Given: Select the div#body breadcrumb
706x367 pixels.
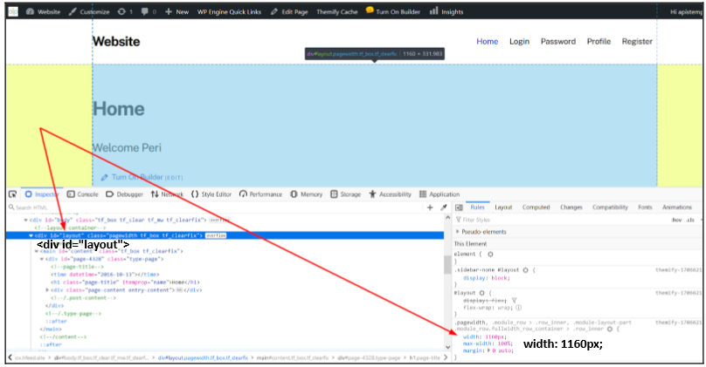Looking at the screenshot, I should [101, 357].
